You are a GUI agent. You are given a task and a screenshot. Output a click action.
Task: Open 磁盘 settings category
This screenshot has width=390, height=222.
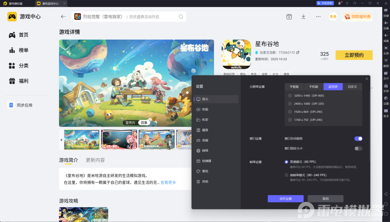point(216,130)
